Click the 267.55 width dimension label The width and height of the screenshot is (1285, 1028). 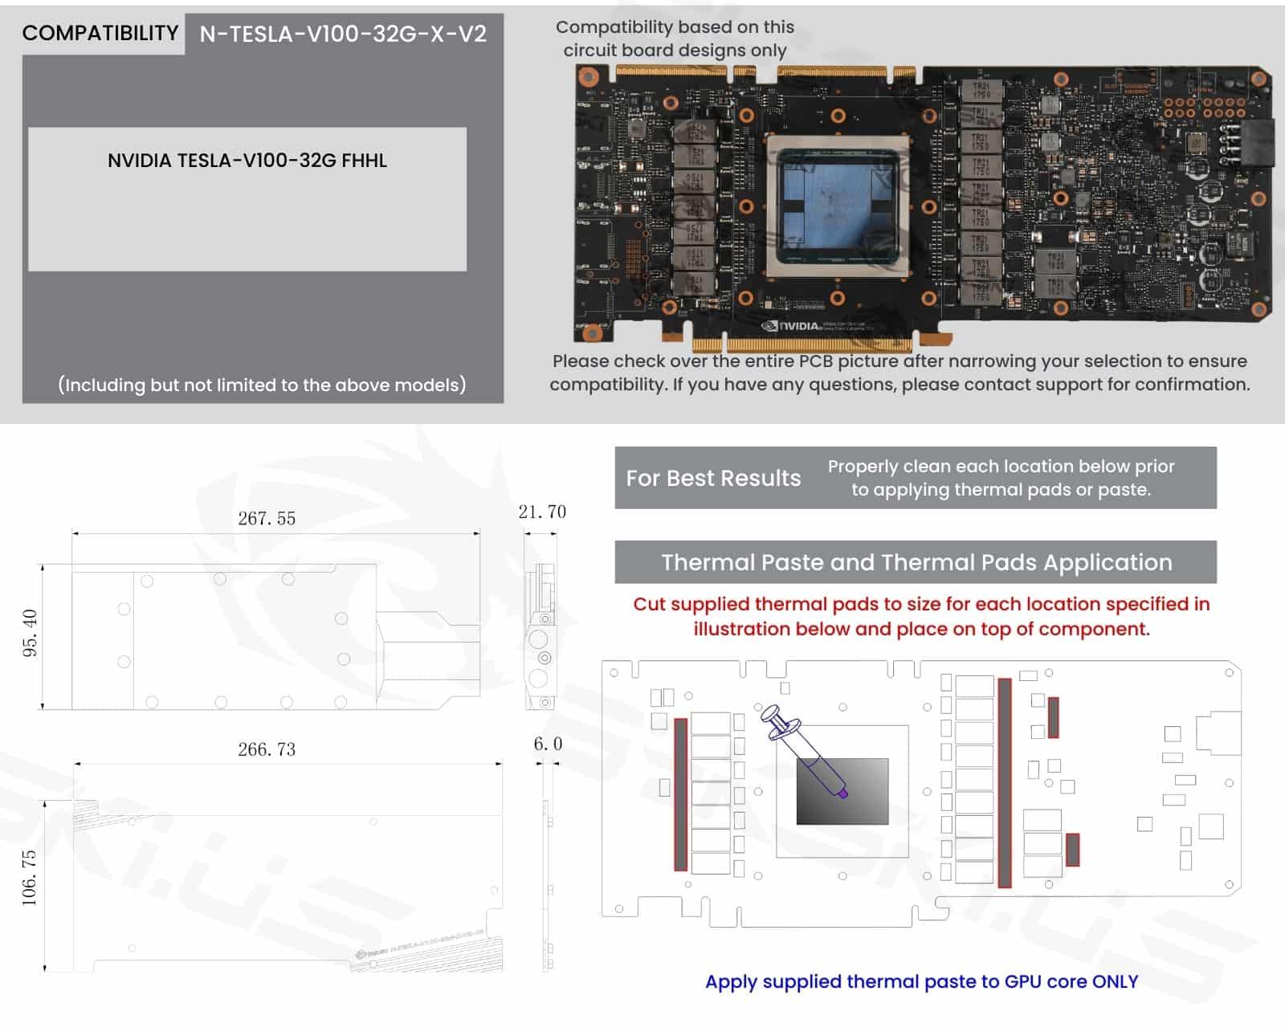[x=267, y=519]
